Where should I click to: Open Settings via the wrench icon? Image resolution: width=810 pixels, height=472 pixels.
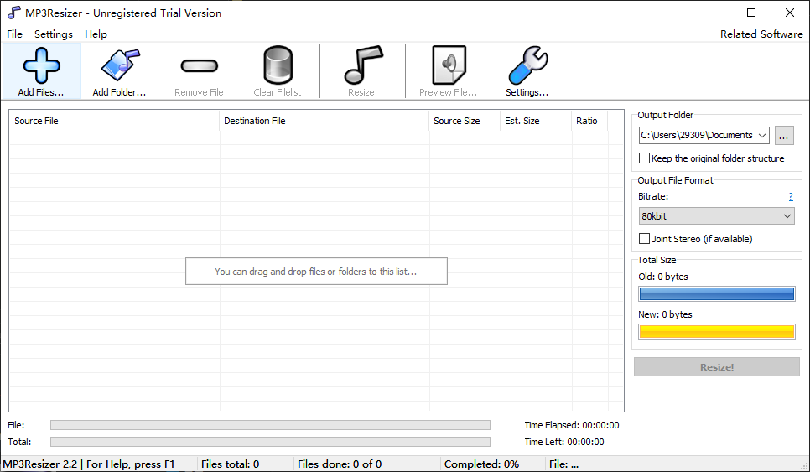click(527, 65)
